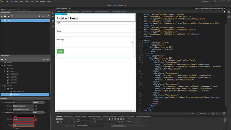Select the $_COOKIE globals item
Image resolution: width=231 pixels, height=130 pixels.
click(x=13, y=80)
